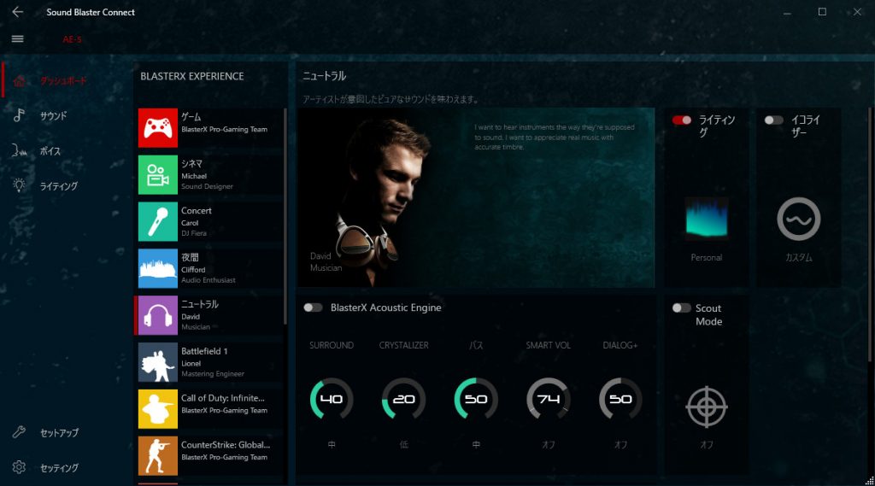Turn on the Scout Mode toggle
Image resolution: width=875 pixels, height=486 pixels.
pos(681,308)
